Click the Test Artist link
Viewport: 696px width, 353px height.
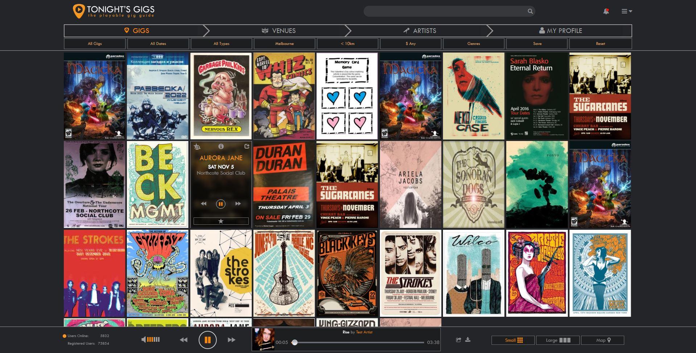pos(364,332)
